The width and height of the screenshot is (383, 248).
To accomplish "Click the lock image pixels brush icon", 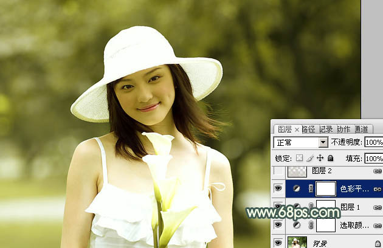I will [309, 159].
